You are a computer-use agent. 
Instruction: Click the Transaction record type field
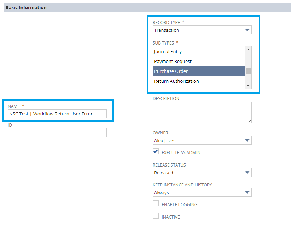tap(202, 30)
